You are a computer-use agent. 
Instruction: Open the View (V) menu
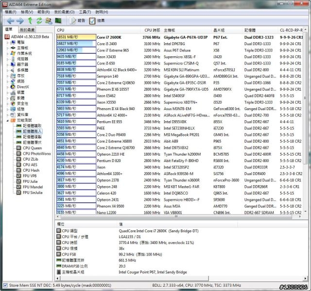[x=27, y=12]
